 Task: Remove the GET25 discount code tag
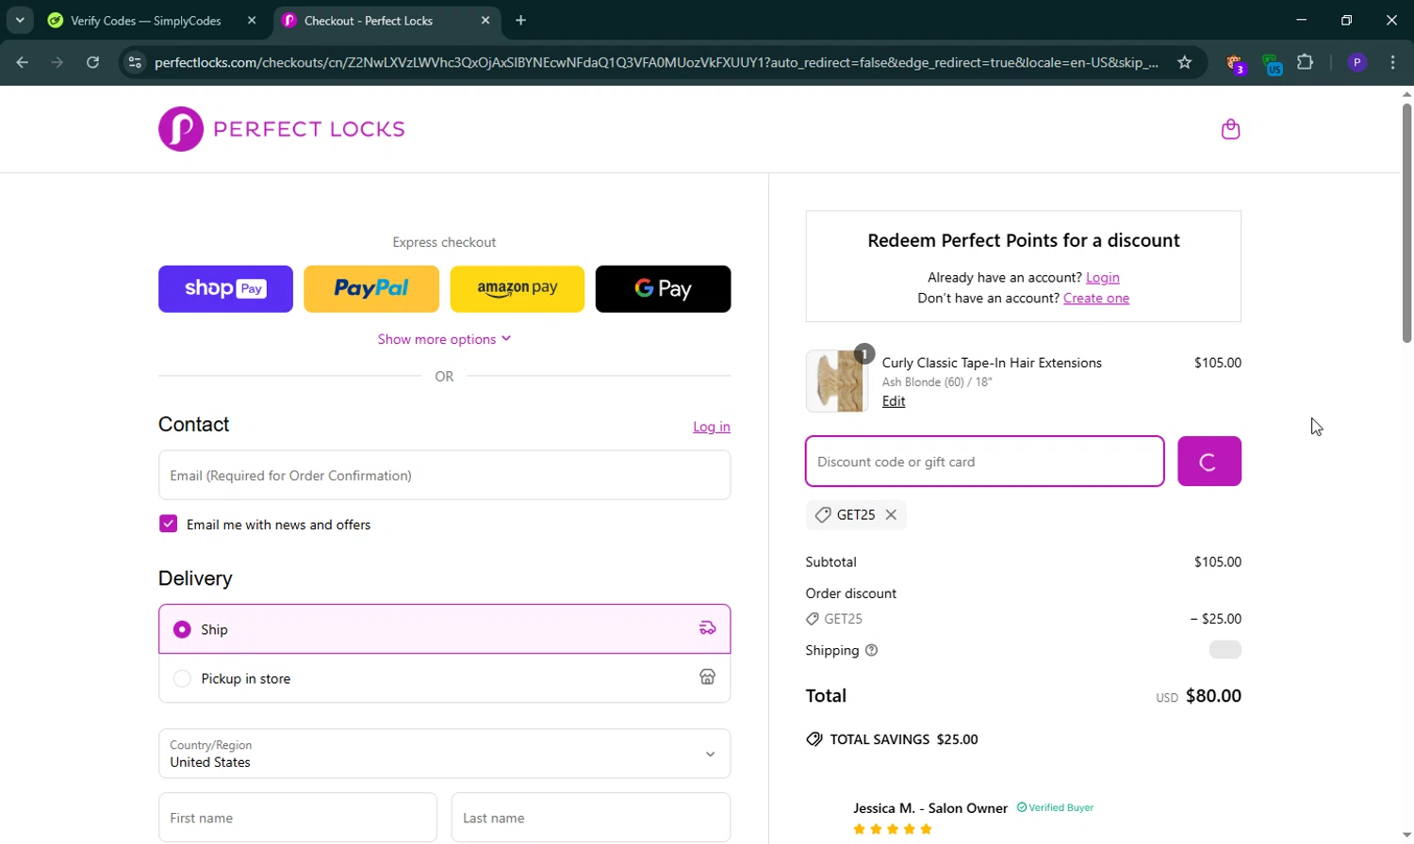coord(891,514)
